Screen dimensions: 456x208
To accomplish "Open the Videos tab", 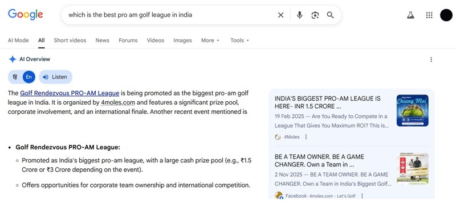I will [155, 40].
